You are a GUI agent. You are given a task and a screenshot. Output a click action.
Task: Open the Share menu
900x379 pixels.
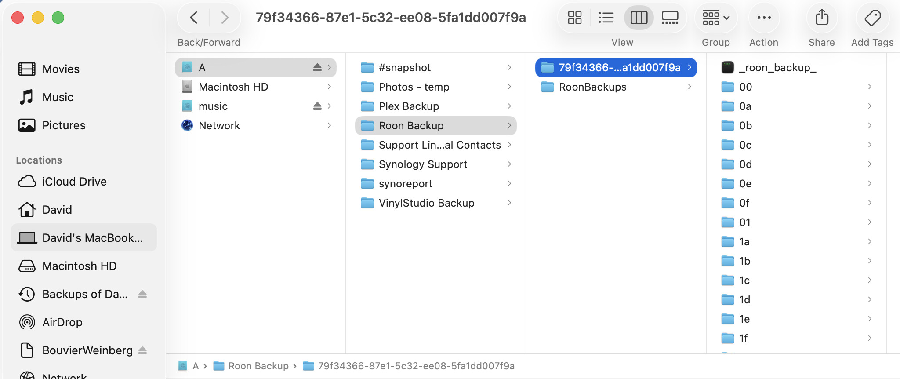point(822,18)
